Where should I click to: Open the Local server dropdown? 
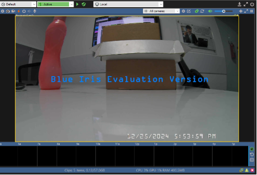click(x=128, y=4)
